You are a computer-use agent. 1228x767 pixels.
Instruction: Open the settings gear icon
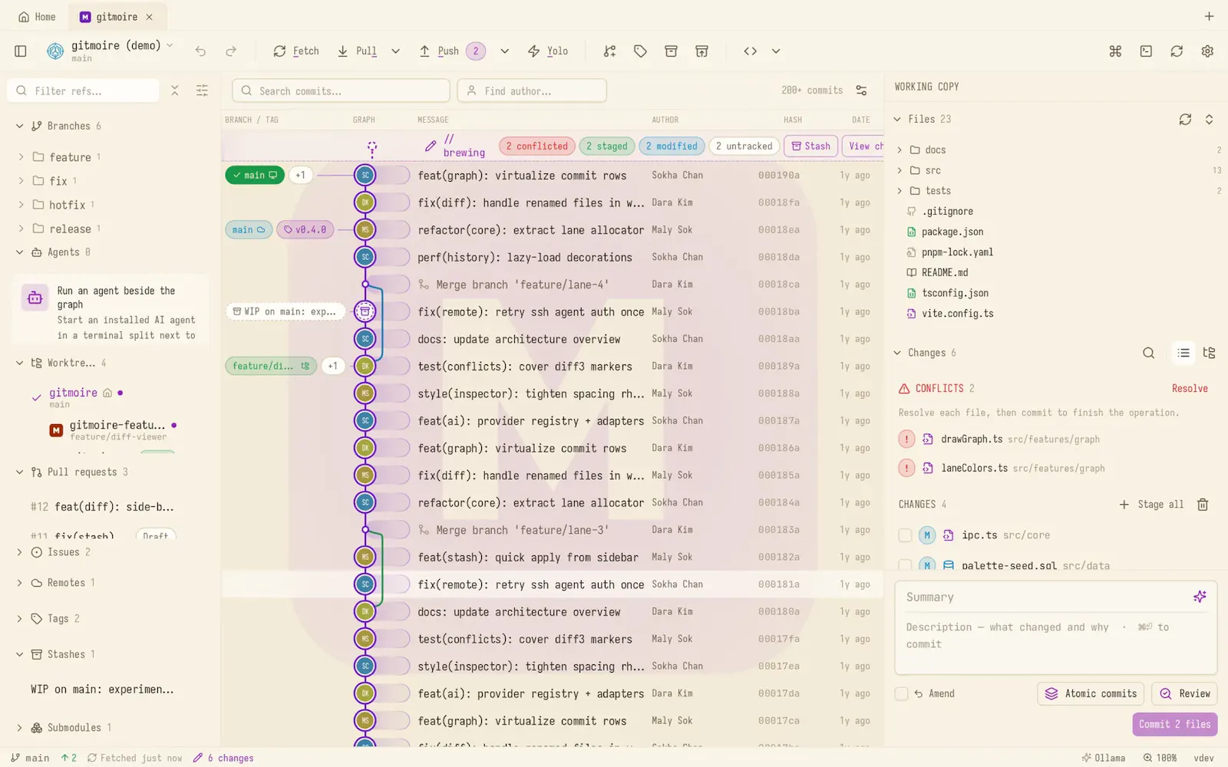pyautogui.click(x=1207, y=51)
